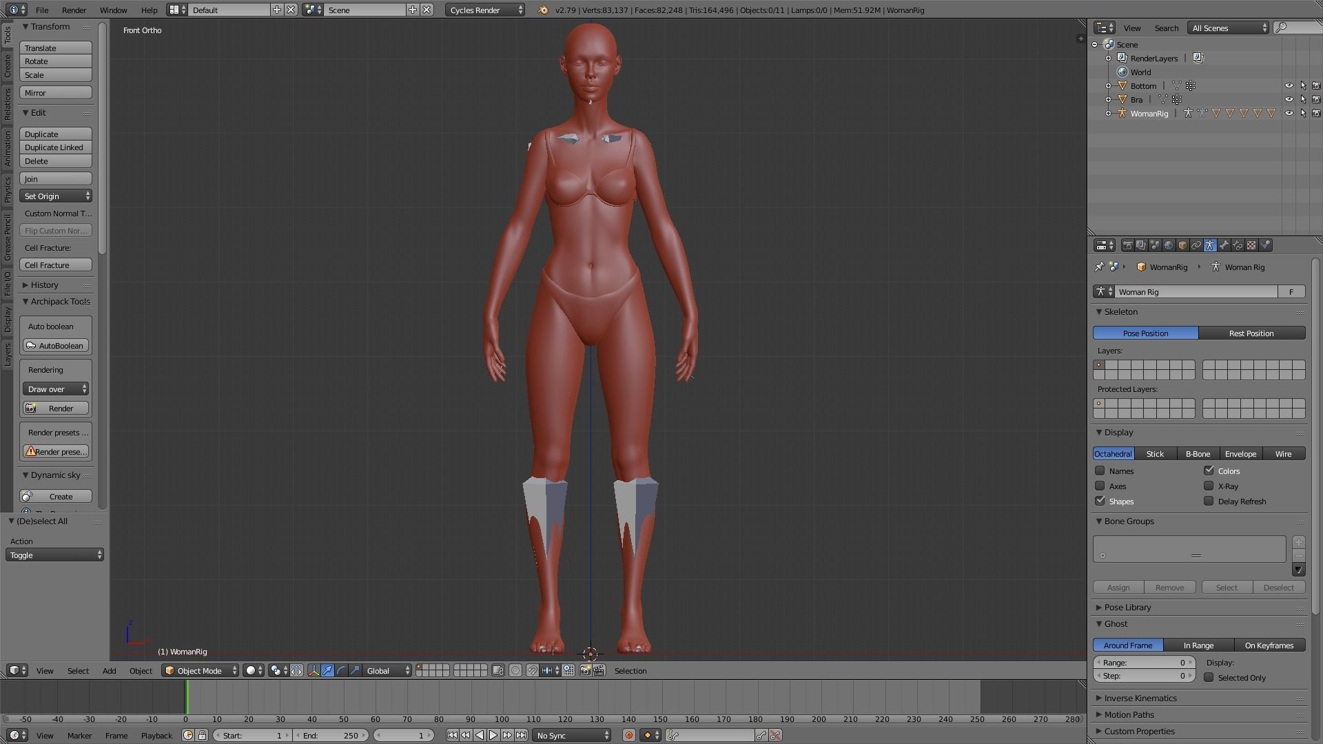
Task: Open the Object properties cube tab
Action: click(x=1182, y=245)
